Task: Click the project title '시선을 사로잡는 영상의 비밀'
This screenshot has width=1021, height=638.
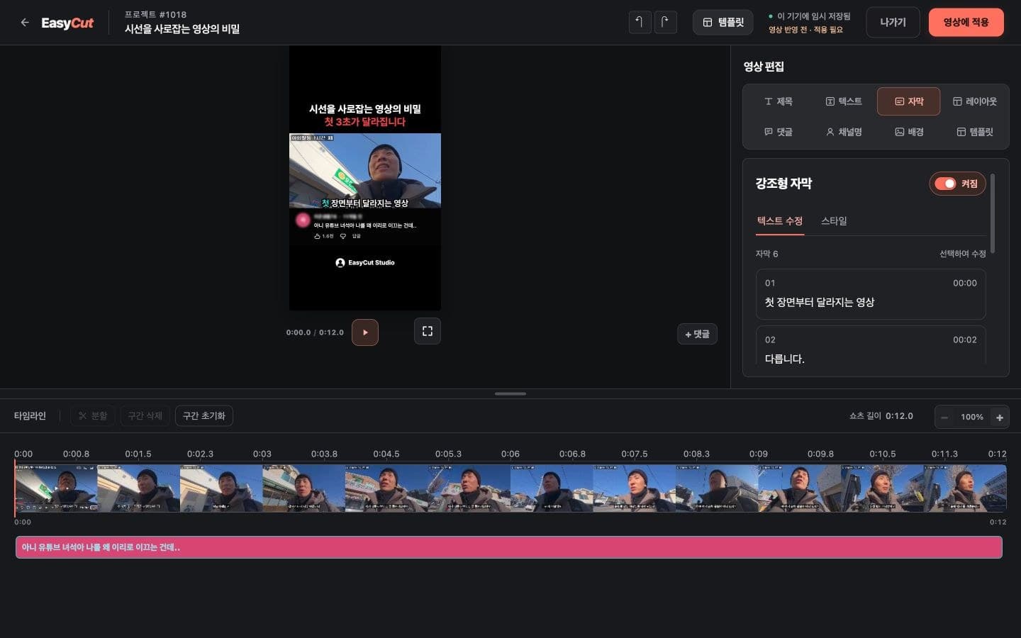Action: (x=182, y=29)
